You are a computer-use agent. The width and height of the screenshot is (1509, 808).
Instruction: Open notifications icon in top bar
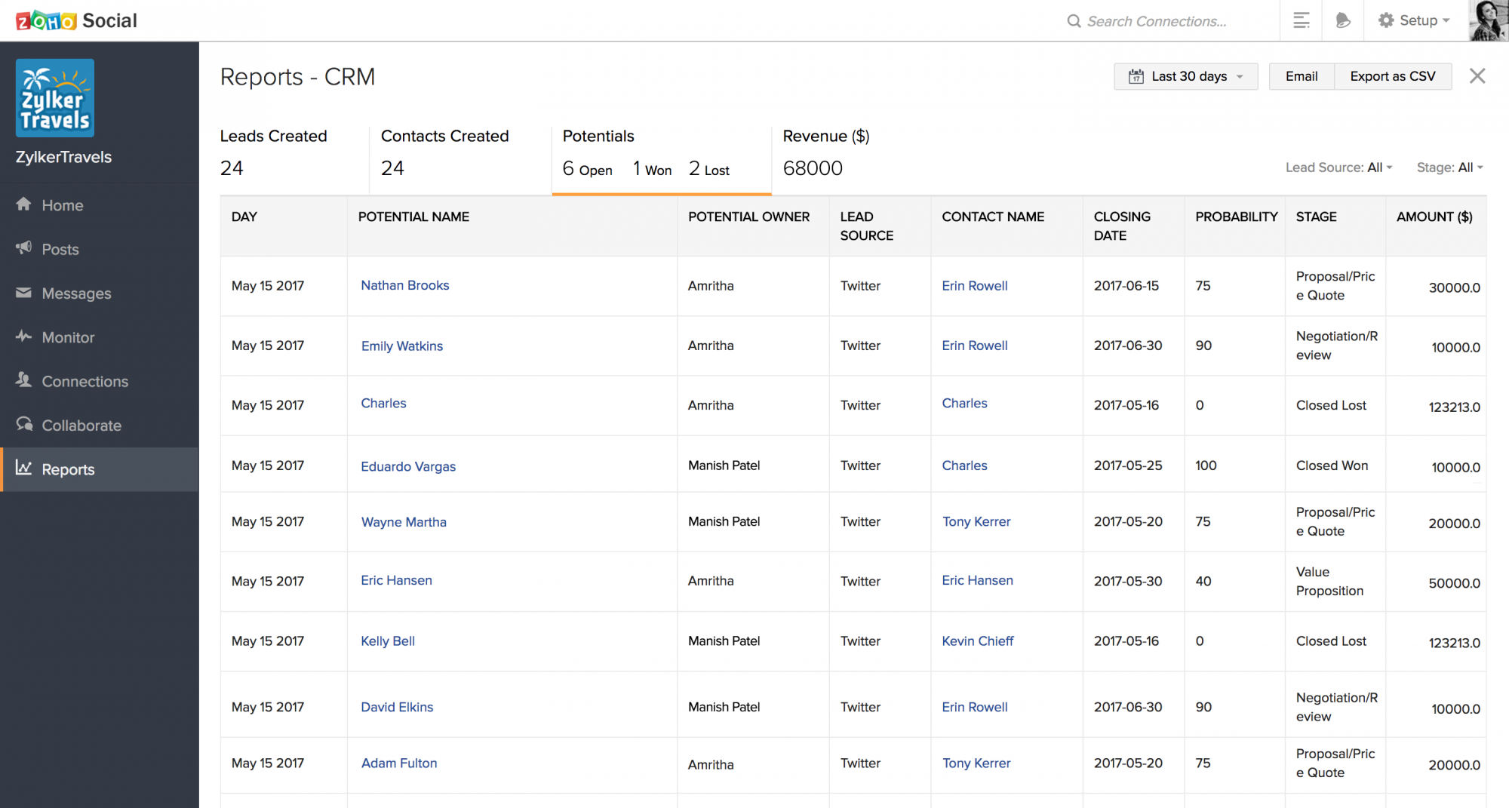coord(1342,20)
